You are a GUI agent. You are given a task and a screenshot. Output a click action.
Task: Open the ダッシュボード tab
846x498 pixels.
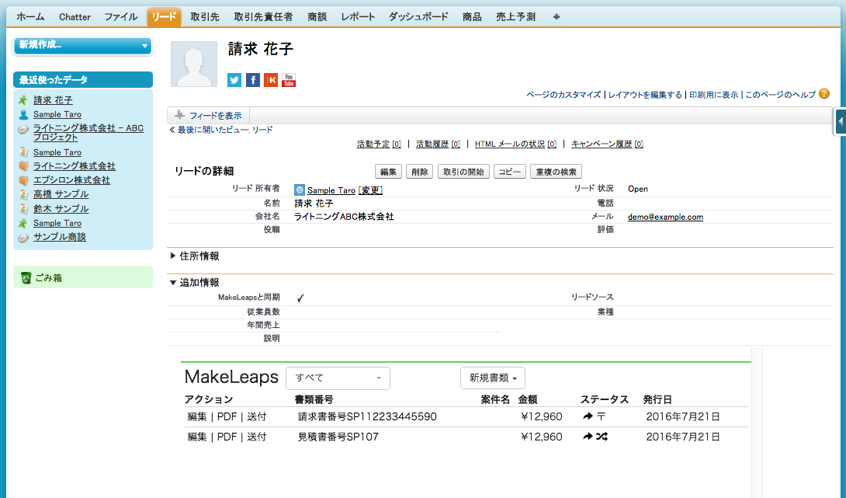pyautogui.click(x=418, y=16)
